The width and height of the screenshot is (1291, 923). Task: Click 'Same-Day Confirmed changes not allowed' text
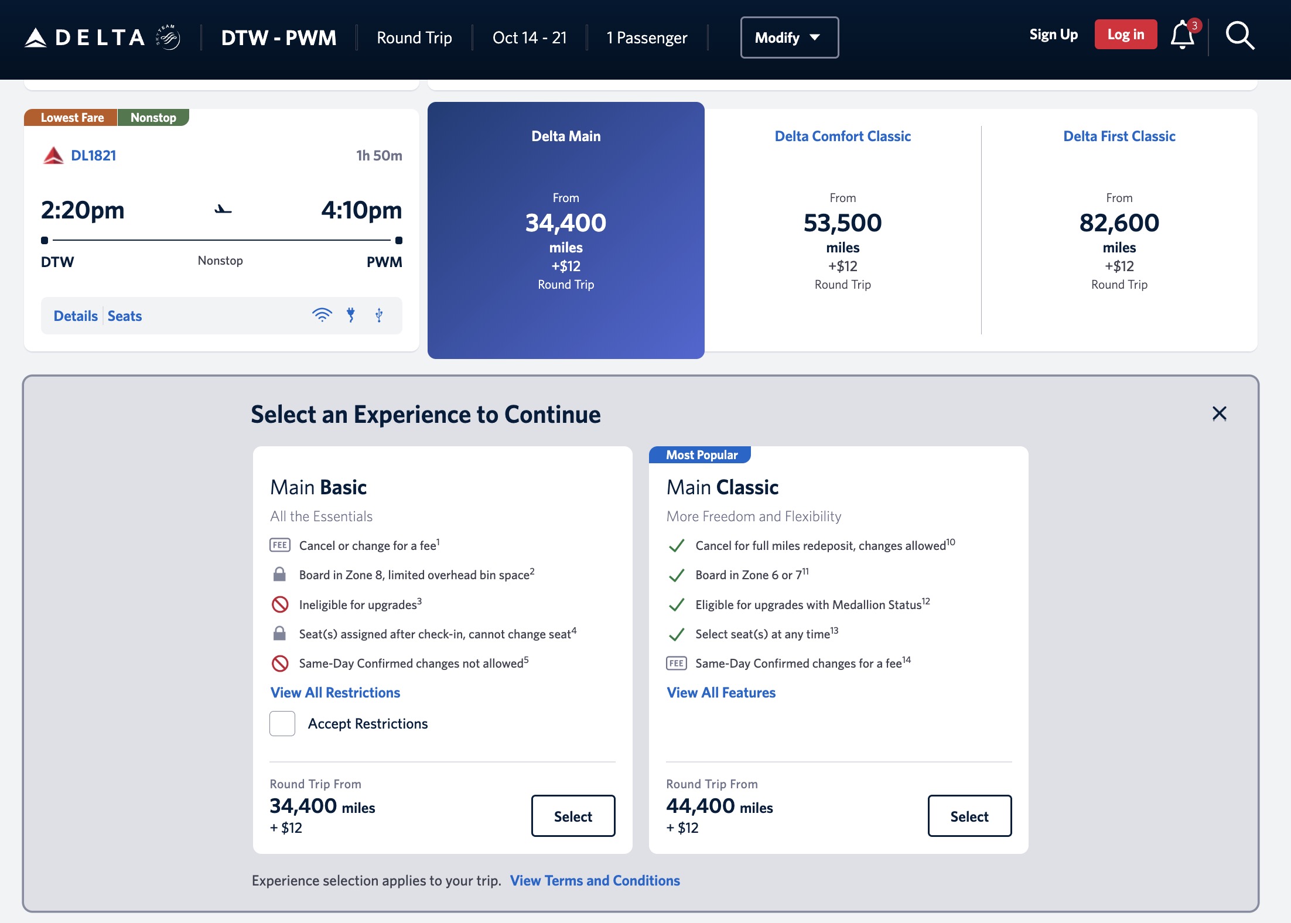click(x=414, y=663)
